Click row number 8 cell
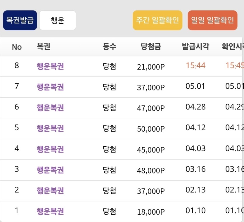This screenshot has height=222, width=244. (17, 65)
